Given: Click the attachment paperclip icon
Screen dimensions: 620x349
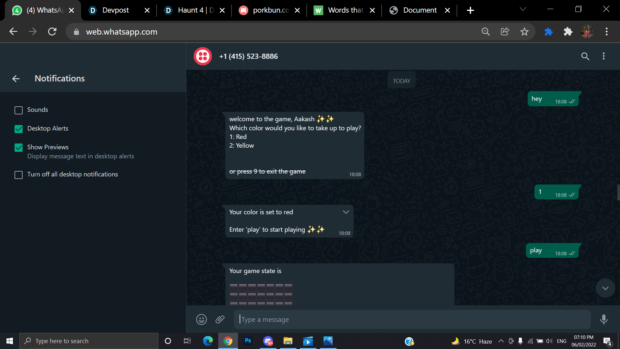Looking at the screenshot, I should coord(220,320).
